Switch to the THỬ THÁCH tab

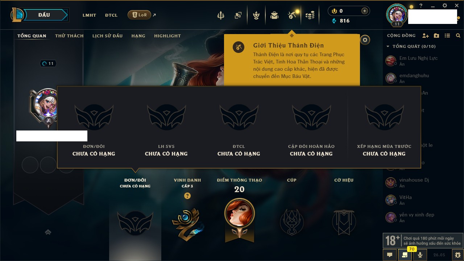[69, 36]
